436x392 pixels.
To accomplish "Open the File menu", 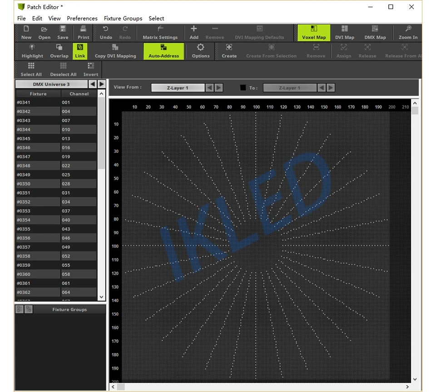I will 21,18.
